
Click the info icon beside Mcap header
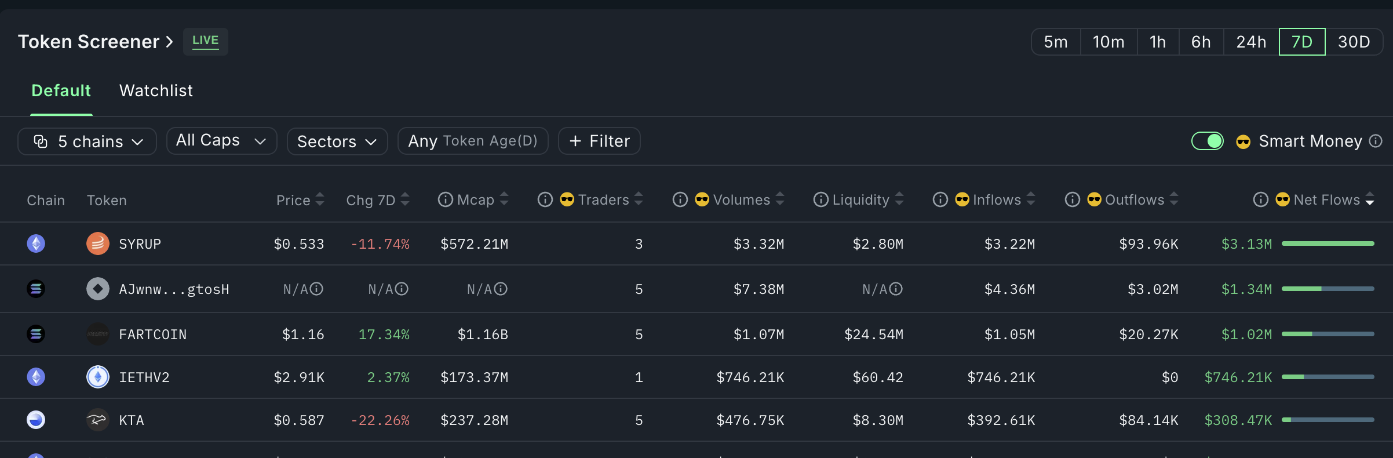tap(445, 199)
